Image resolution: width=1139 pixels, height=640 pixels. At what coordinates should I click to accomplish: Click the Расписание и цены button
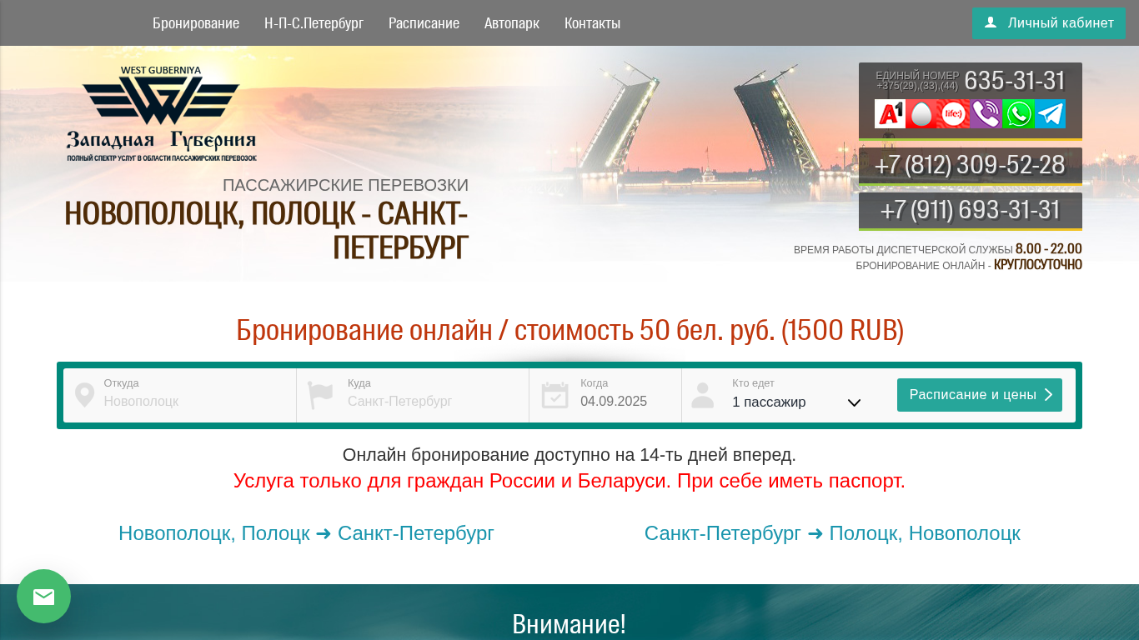tap(980, 395)
